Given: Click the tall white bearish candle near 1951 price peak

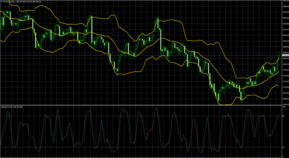Looking at the screenshot, I should [x=92, y=30].
